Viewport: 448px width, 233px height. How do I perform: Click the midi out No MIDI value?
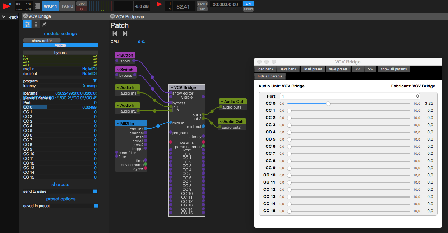click(89, 73)
